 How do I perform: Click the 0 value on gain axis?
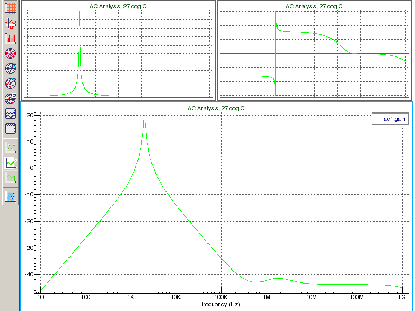[32, 168]
